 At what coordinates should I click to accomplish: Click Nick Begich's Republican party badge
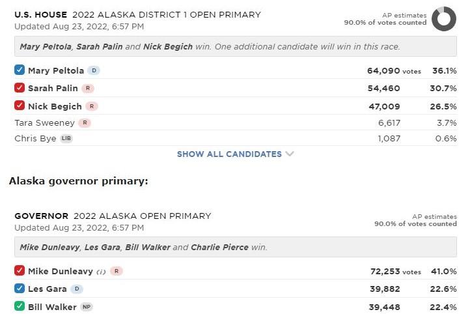(x=92, y=106)
